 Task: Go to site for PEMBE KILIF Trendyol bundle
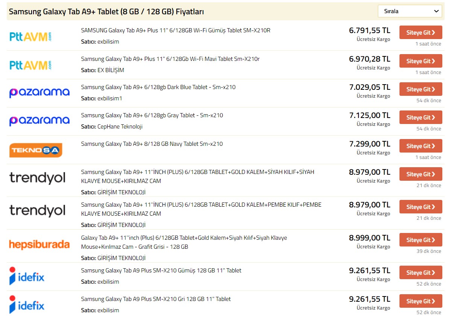point(421,207)
